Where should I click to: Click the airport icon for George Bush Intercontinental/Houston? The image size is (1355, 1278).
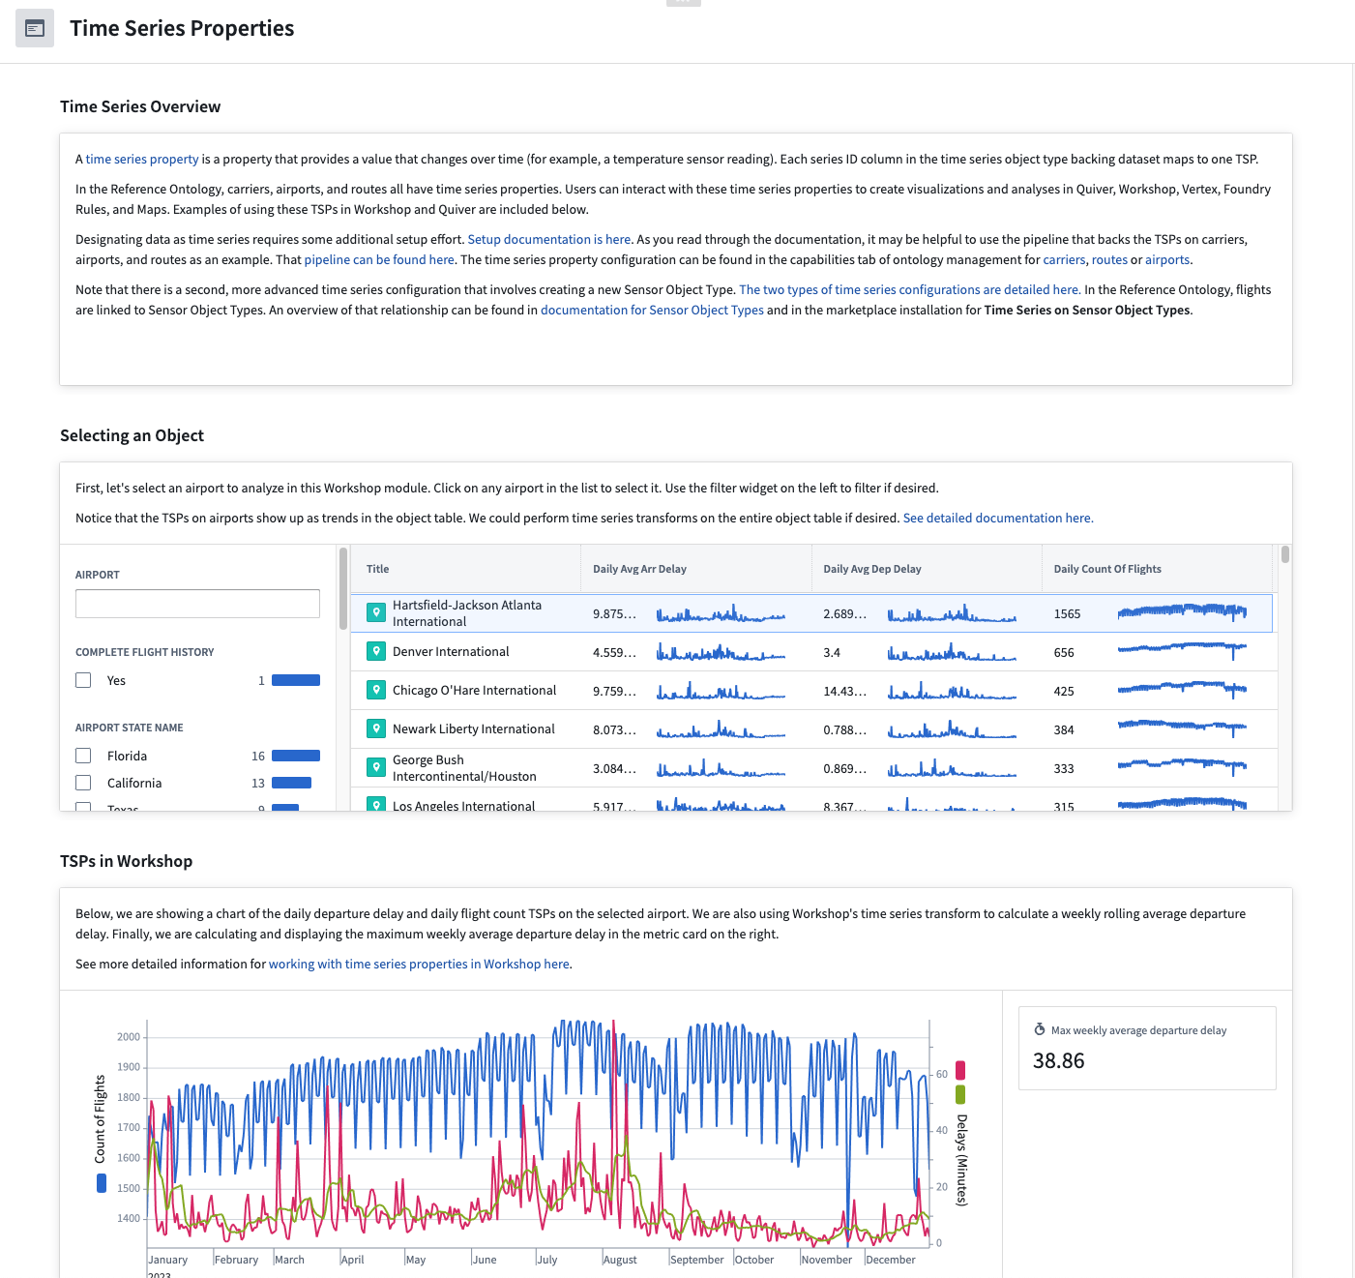click(x=376, y=767)
